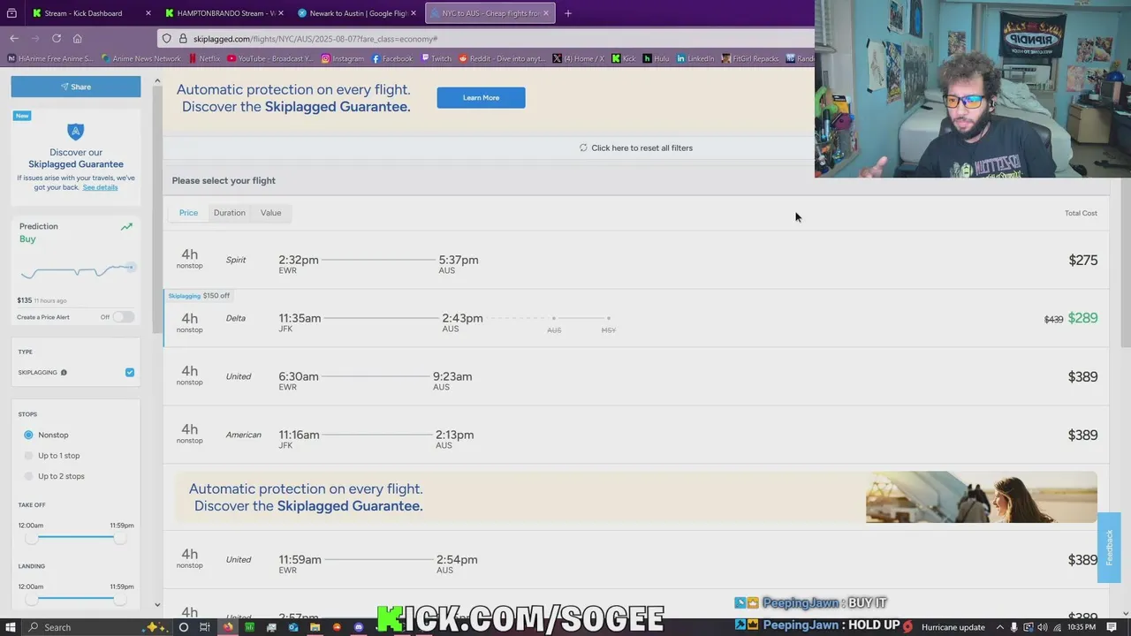Open the Reddit bookmark
This screenshot has height=636, width=1131.
pyautogui.click(x=502, y=58)
